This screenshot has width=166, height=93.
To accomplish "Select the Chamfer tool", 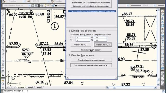I will coord(162,61).
